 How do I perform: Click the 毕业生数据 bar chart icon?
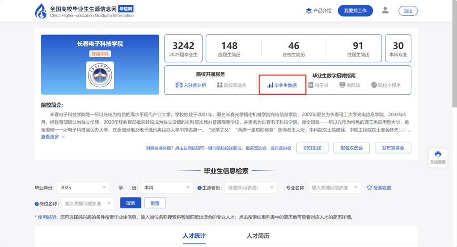(270, 85)
